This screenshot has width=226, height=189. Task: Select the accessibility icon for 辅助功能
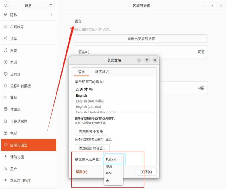coord(5,157)
